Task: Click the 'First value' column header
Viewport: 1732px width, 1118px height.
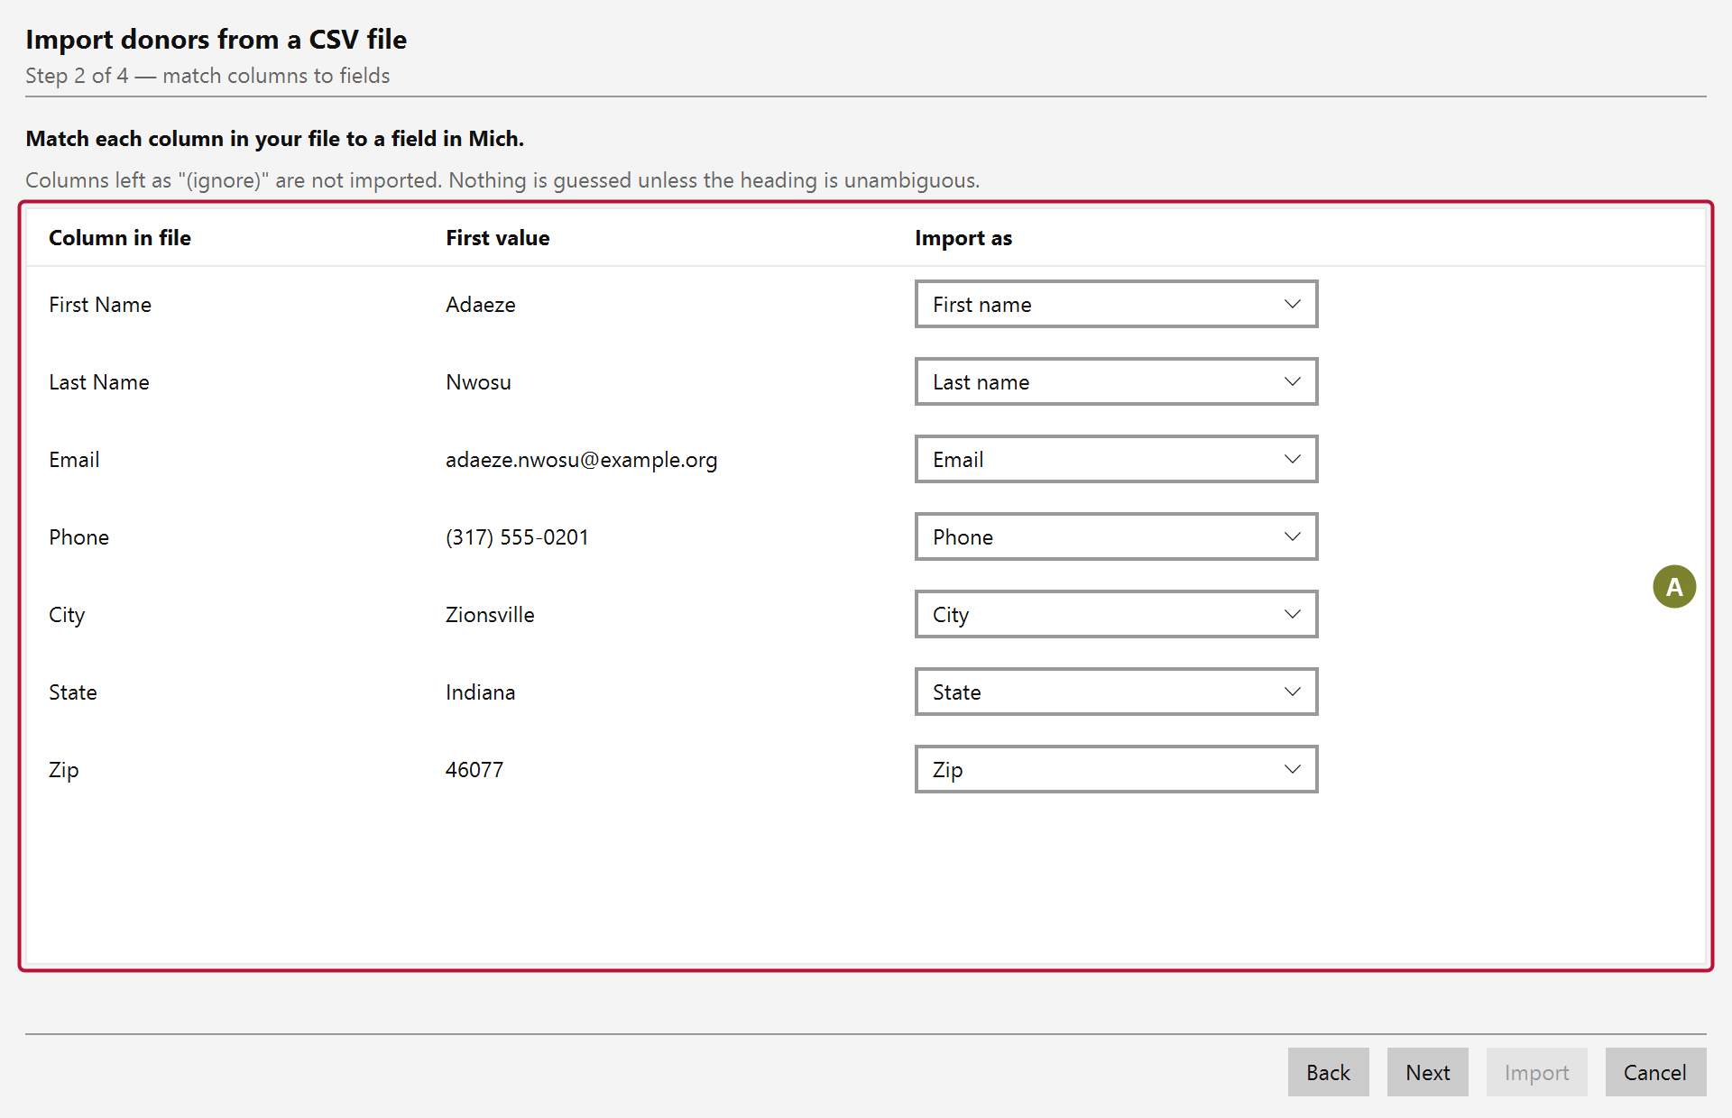Action: coord(498,238)
